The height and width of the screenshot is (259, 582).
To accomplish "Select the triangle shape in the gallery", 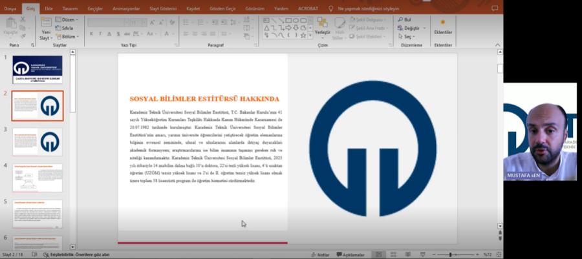I will click(x=266, y=28).
